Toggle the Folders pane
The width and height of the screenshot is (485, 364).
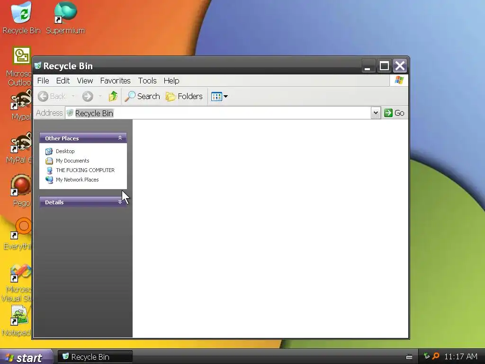click(184, 96)
